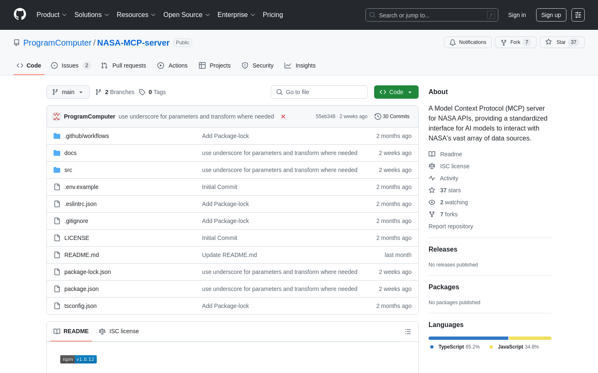Click the .eslintrc.json file icon
Screen dimensions: 598x373
57,204
